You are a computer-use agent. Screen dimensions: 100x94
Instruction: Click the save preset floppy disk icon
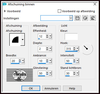coord(77,18)
